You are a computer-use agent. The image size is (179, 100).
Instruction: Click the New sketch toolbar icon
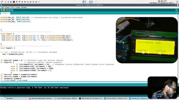click(x=7, y=10)
